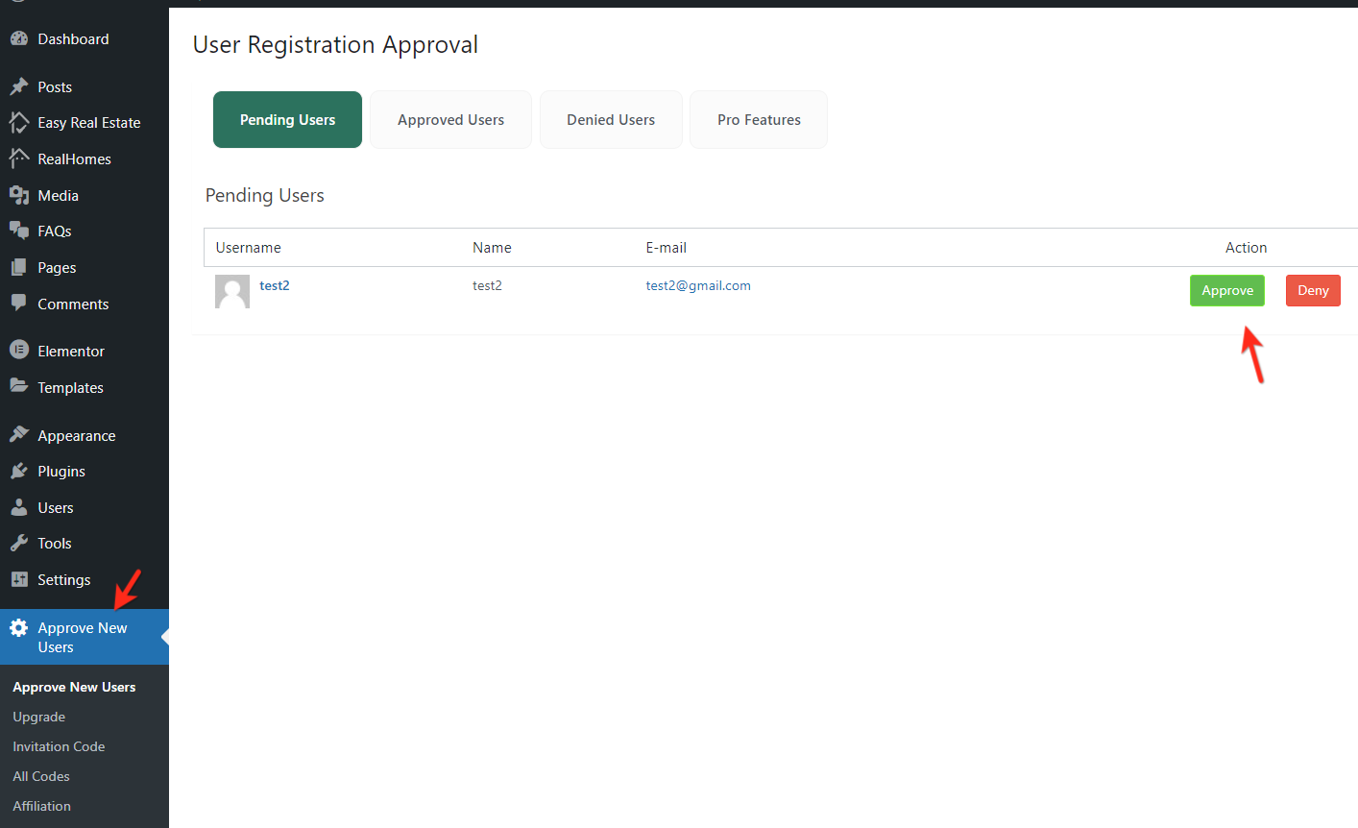Click the Appearance paintbrush icon
This screenshot has height=828, width=1358.
point(20,434)
